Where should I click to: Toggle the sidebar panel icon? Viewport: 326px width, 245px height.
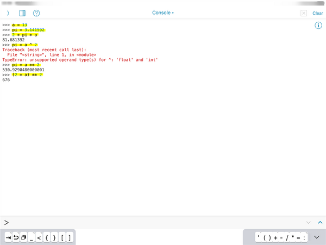(x=22, y=13)
